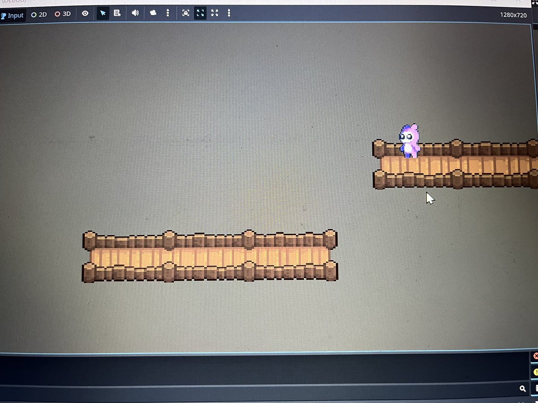Click the 1280x720 resolution label
Screen dimensions: 538x403
(513, 15)
